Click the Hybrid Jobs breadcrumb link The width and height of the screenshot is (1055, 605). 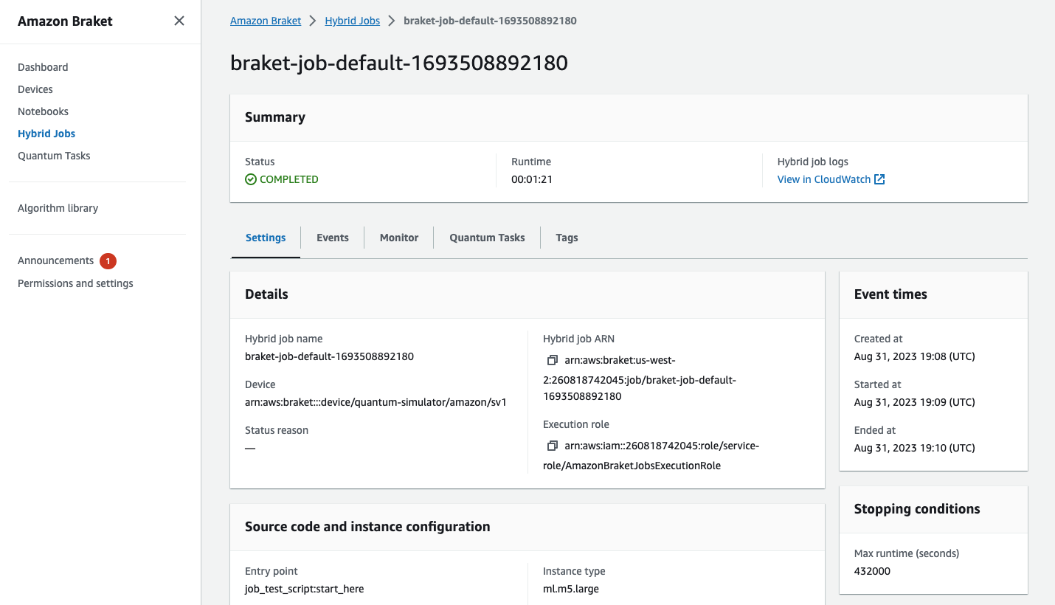pyautogui.click(x=352, y=20)
